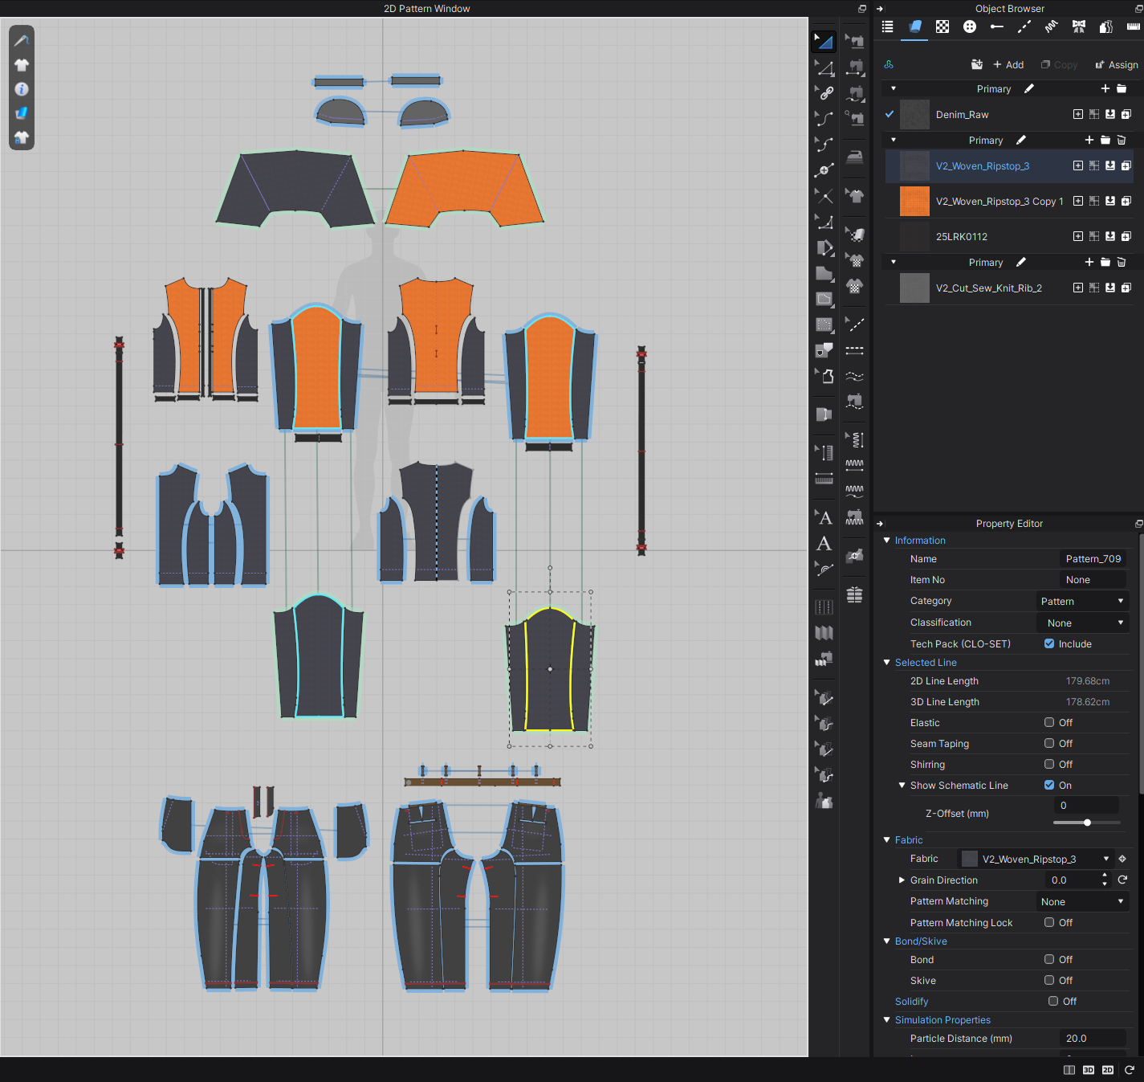Open the Pattern Matching dropdown
This screenshot has width=1144, height=1082.
(1082, 902)
